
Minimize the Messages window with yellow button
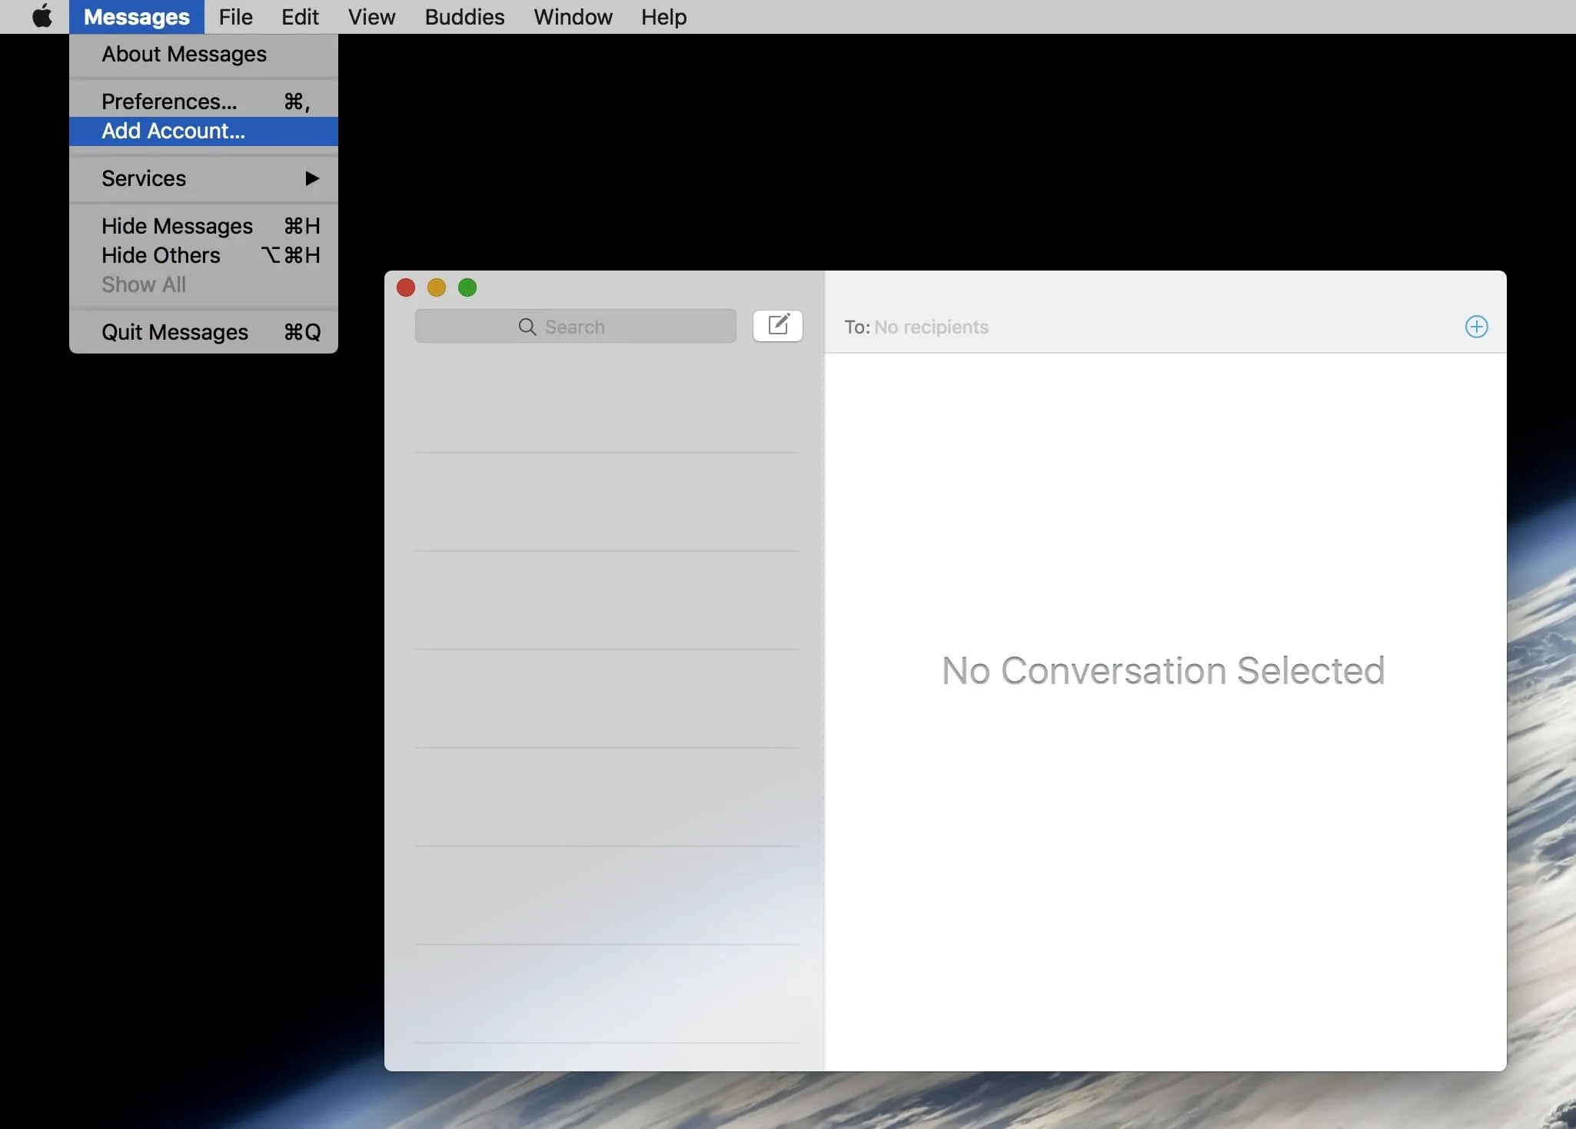[437, 287]
